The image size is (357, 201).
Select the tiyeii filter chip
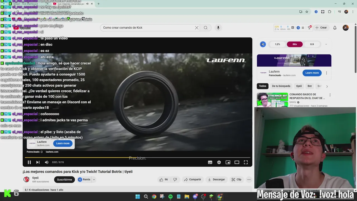click(x=299, y=86)
